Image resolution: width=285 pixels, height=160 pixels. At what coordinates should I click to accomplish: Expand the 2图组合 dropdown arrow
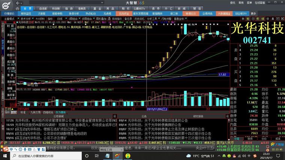(79, 18)
